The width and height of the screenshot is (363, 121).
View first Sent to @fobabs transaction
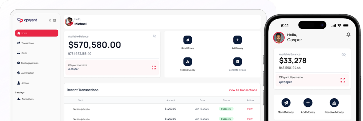[250, 109]
